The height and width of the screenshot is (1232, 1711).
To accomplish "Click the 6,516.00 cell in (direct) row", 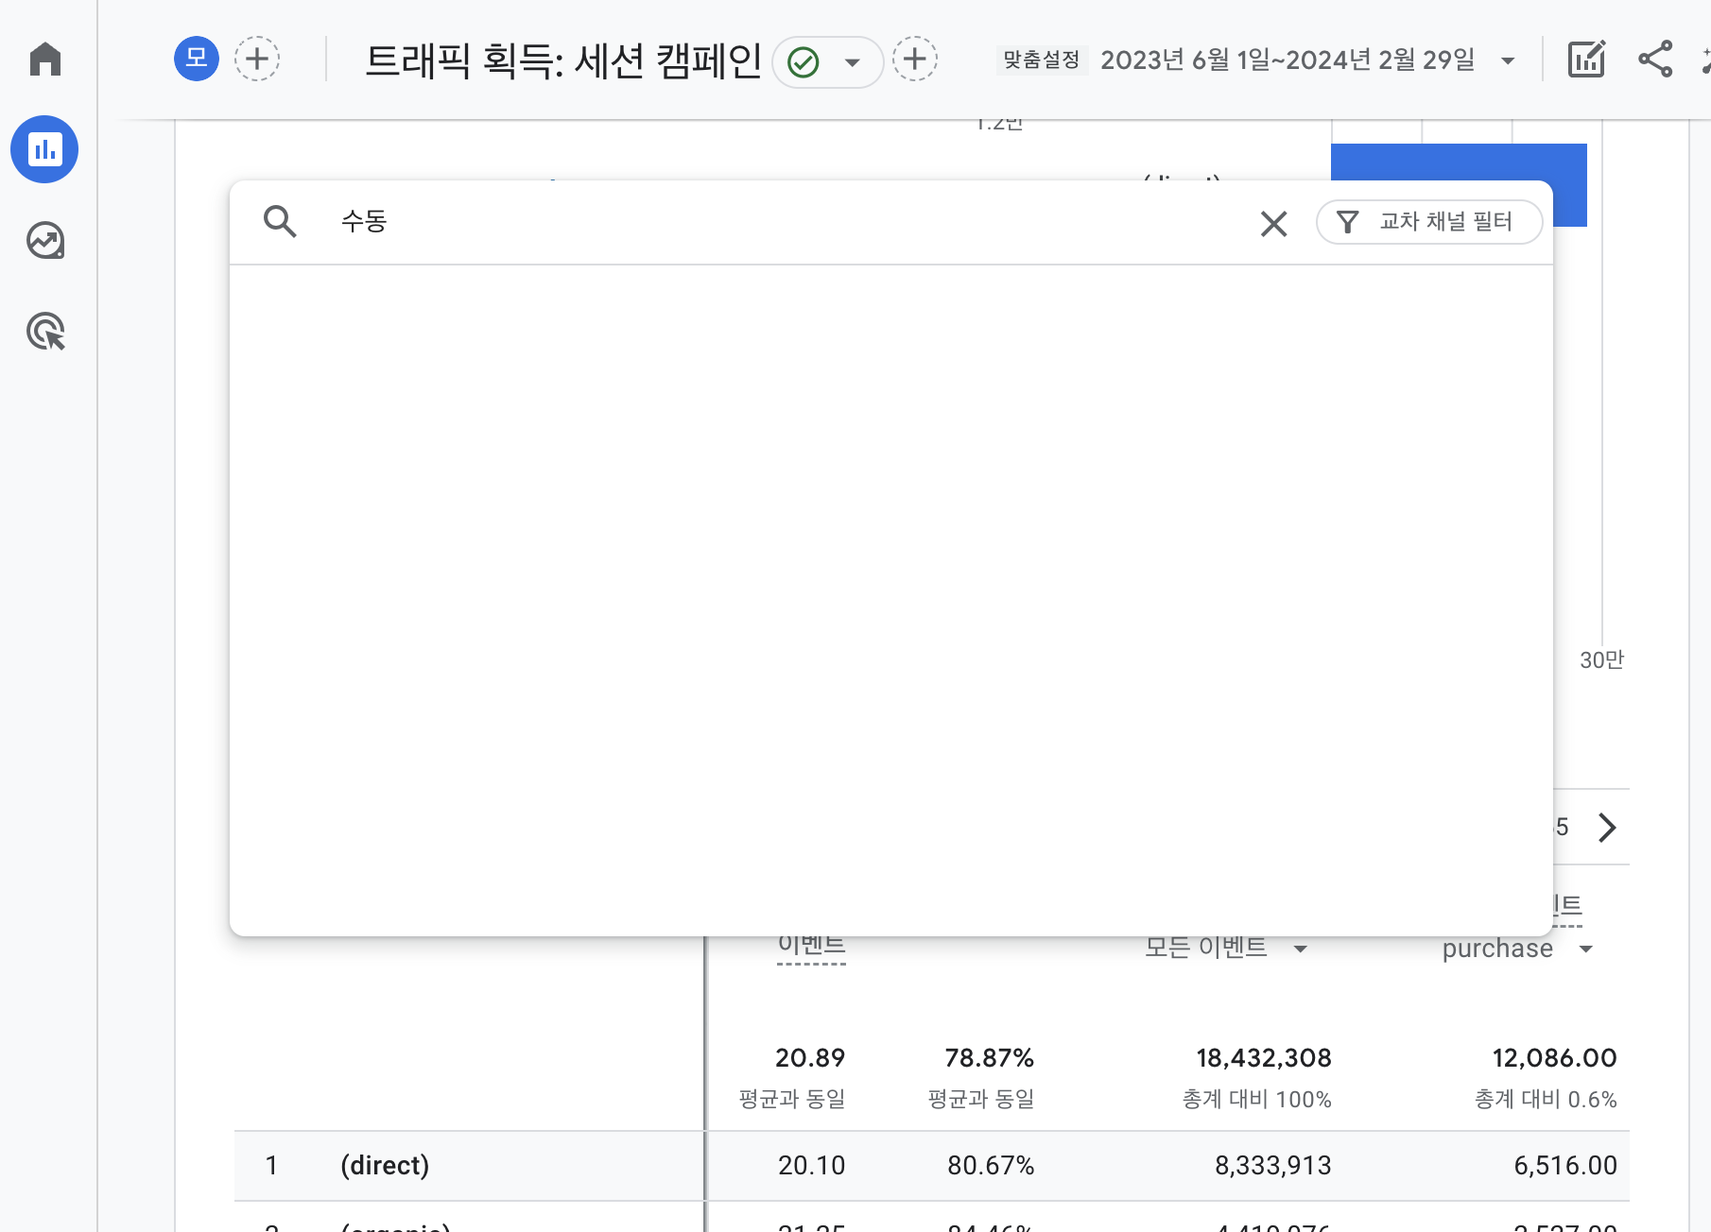I will (1565, 1166).
